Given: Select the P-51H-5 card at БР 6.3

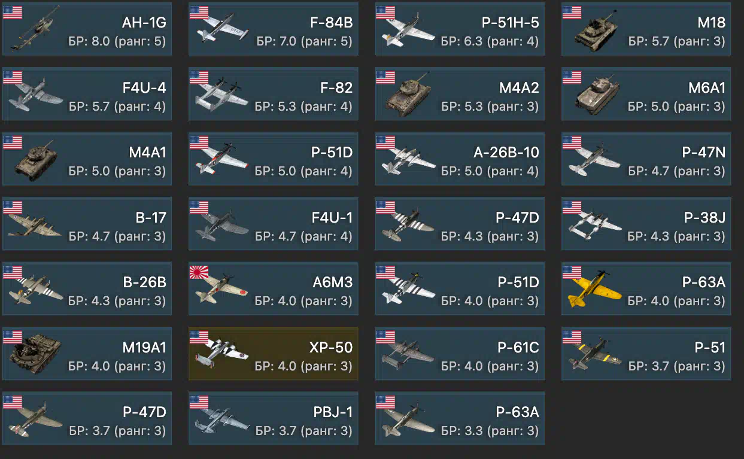Looking at the screenshot, I should (460, 29).
